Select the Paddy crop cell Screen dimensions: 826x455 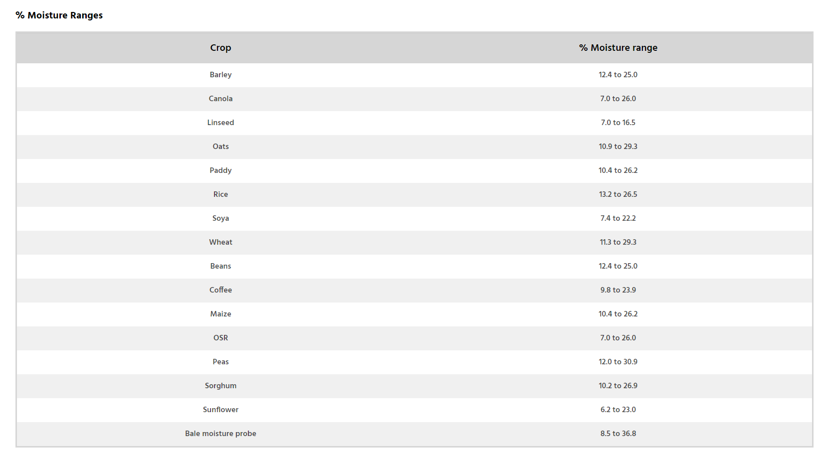coord(220,170)
